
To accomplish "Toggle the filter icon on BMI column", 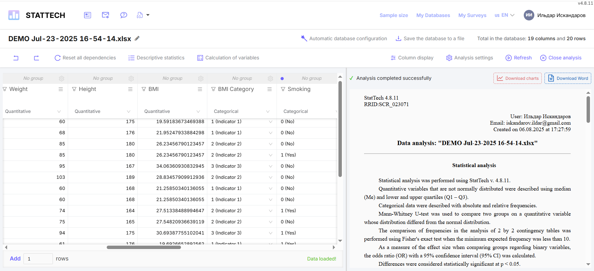I will [x=144, y=89].
